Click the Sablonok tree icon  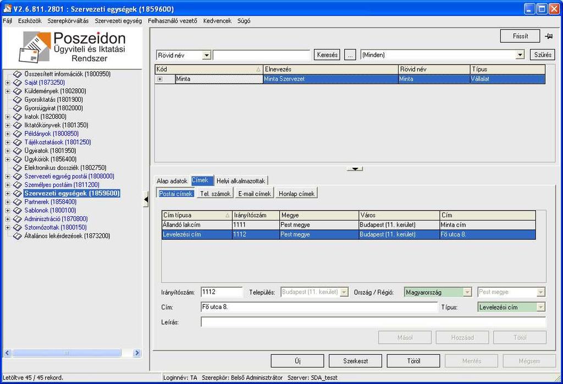17,211
